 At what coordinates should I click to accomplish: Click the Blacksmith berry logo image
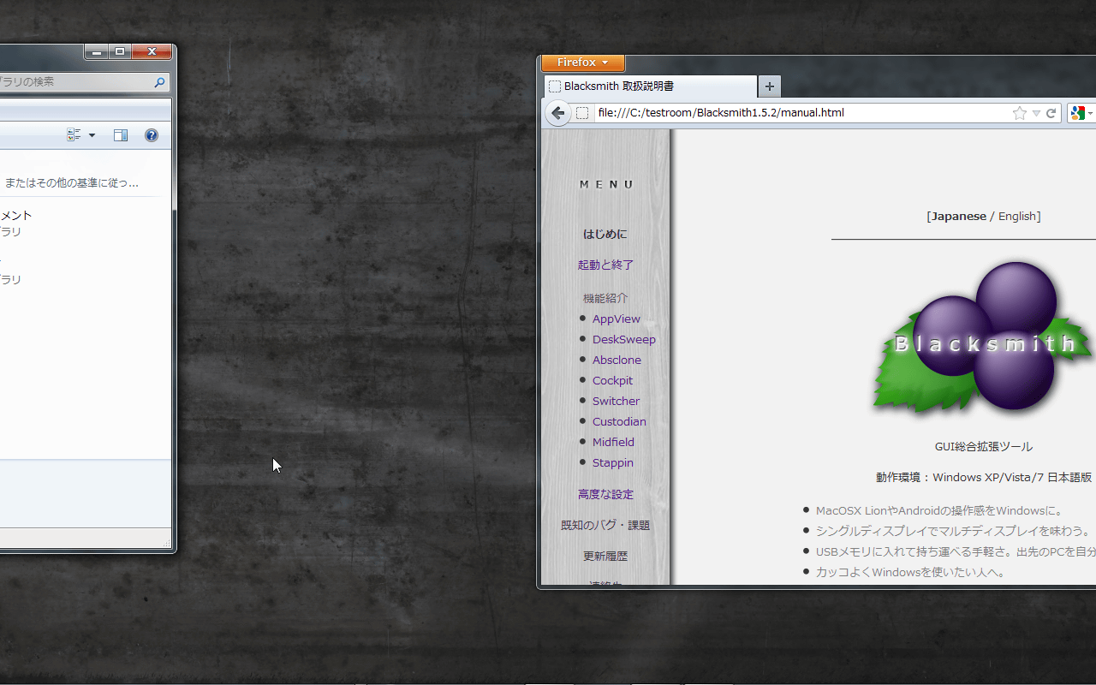click(x=983, y=338)
